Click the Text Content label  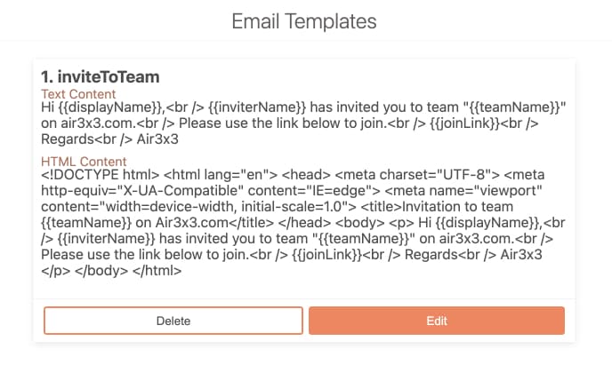(x=78, y=93)
